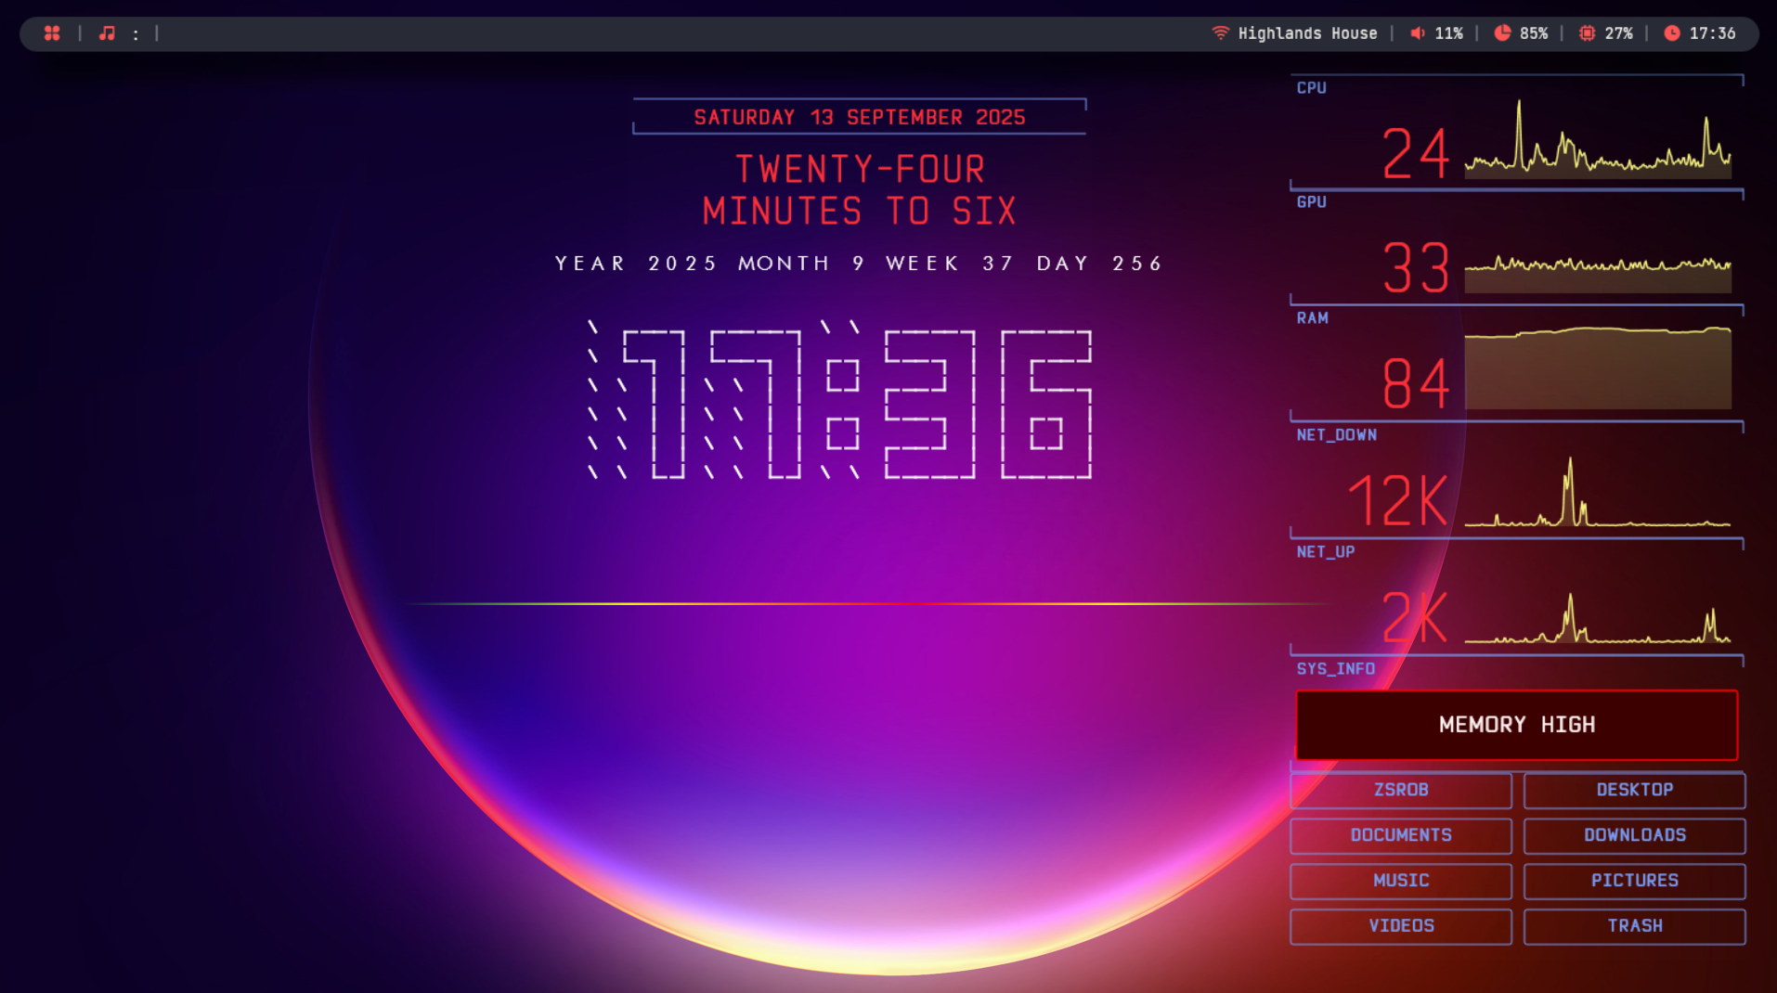This screenshot has width=1777, height=993.
Task: Click the memory pie icon at 85%
Action: (1504, 32)
